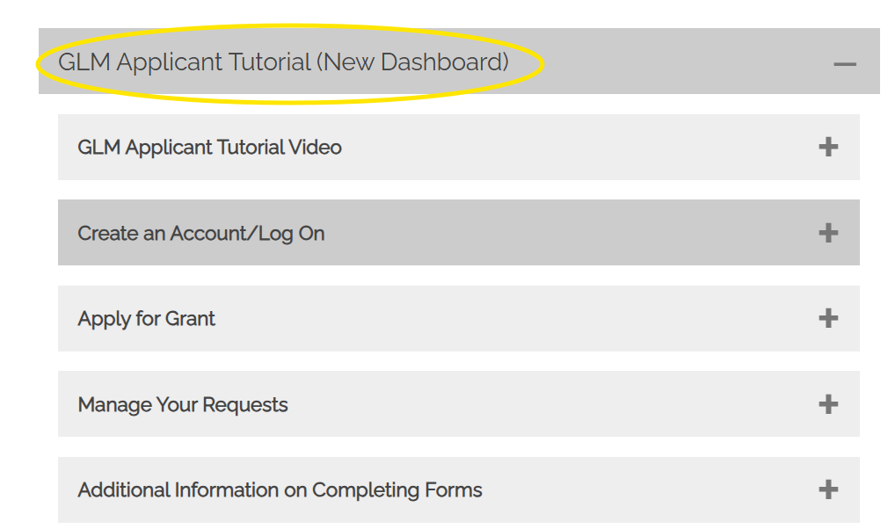Click plus icon beside Manage Your Requests

click(x=827, y=404)
